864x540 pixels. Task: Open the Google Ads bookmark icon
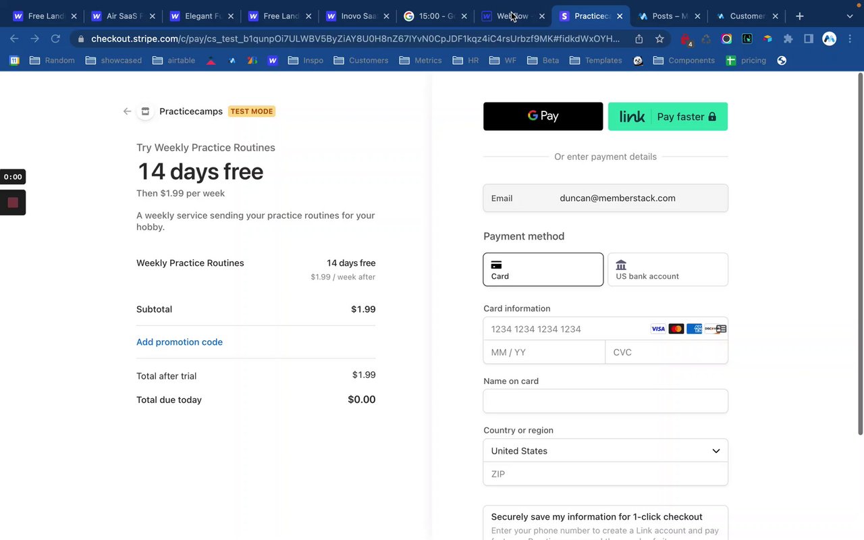pyautogui.click(x=252, y=60)
